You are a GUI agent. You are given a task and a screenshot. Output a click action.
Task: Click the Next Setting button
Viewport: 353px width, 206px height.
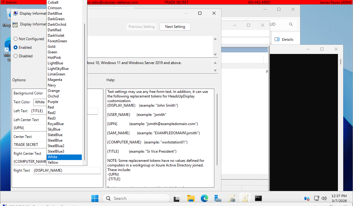tap(175, 27)
